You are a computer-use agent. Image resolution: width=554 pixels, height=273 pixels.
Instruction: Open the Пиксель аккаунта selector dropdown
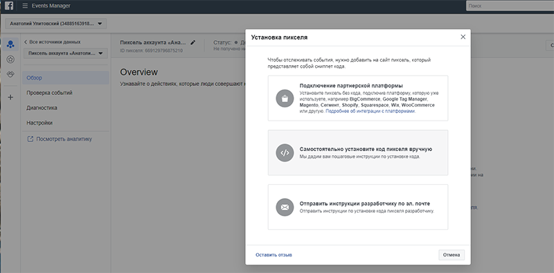pyautogui.click(x=66, y=53)
